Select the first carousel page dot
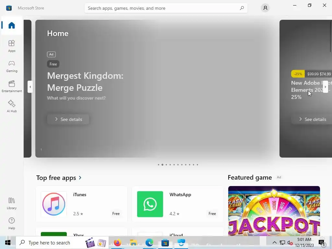Screen dimensions: 332x249 point(158,164)
